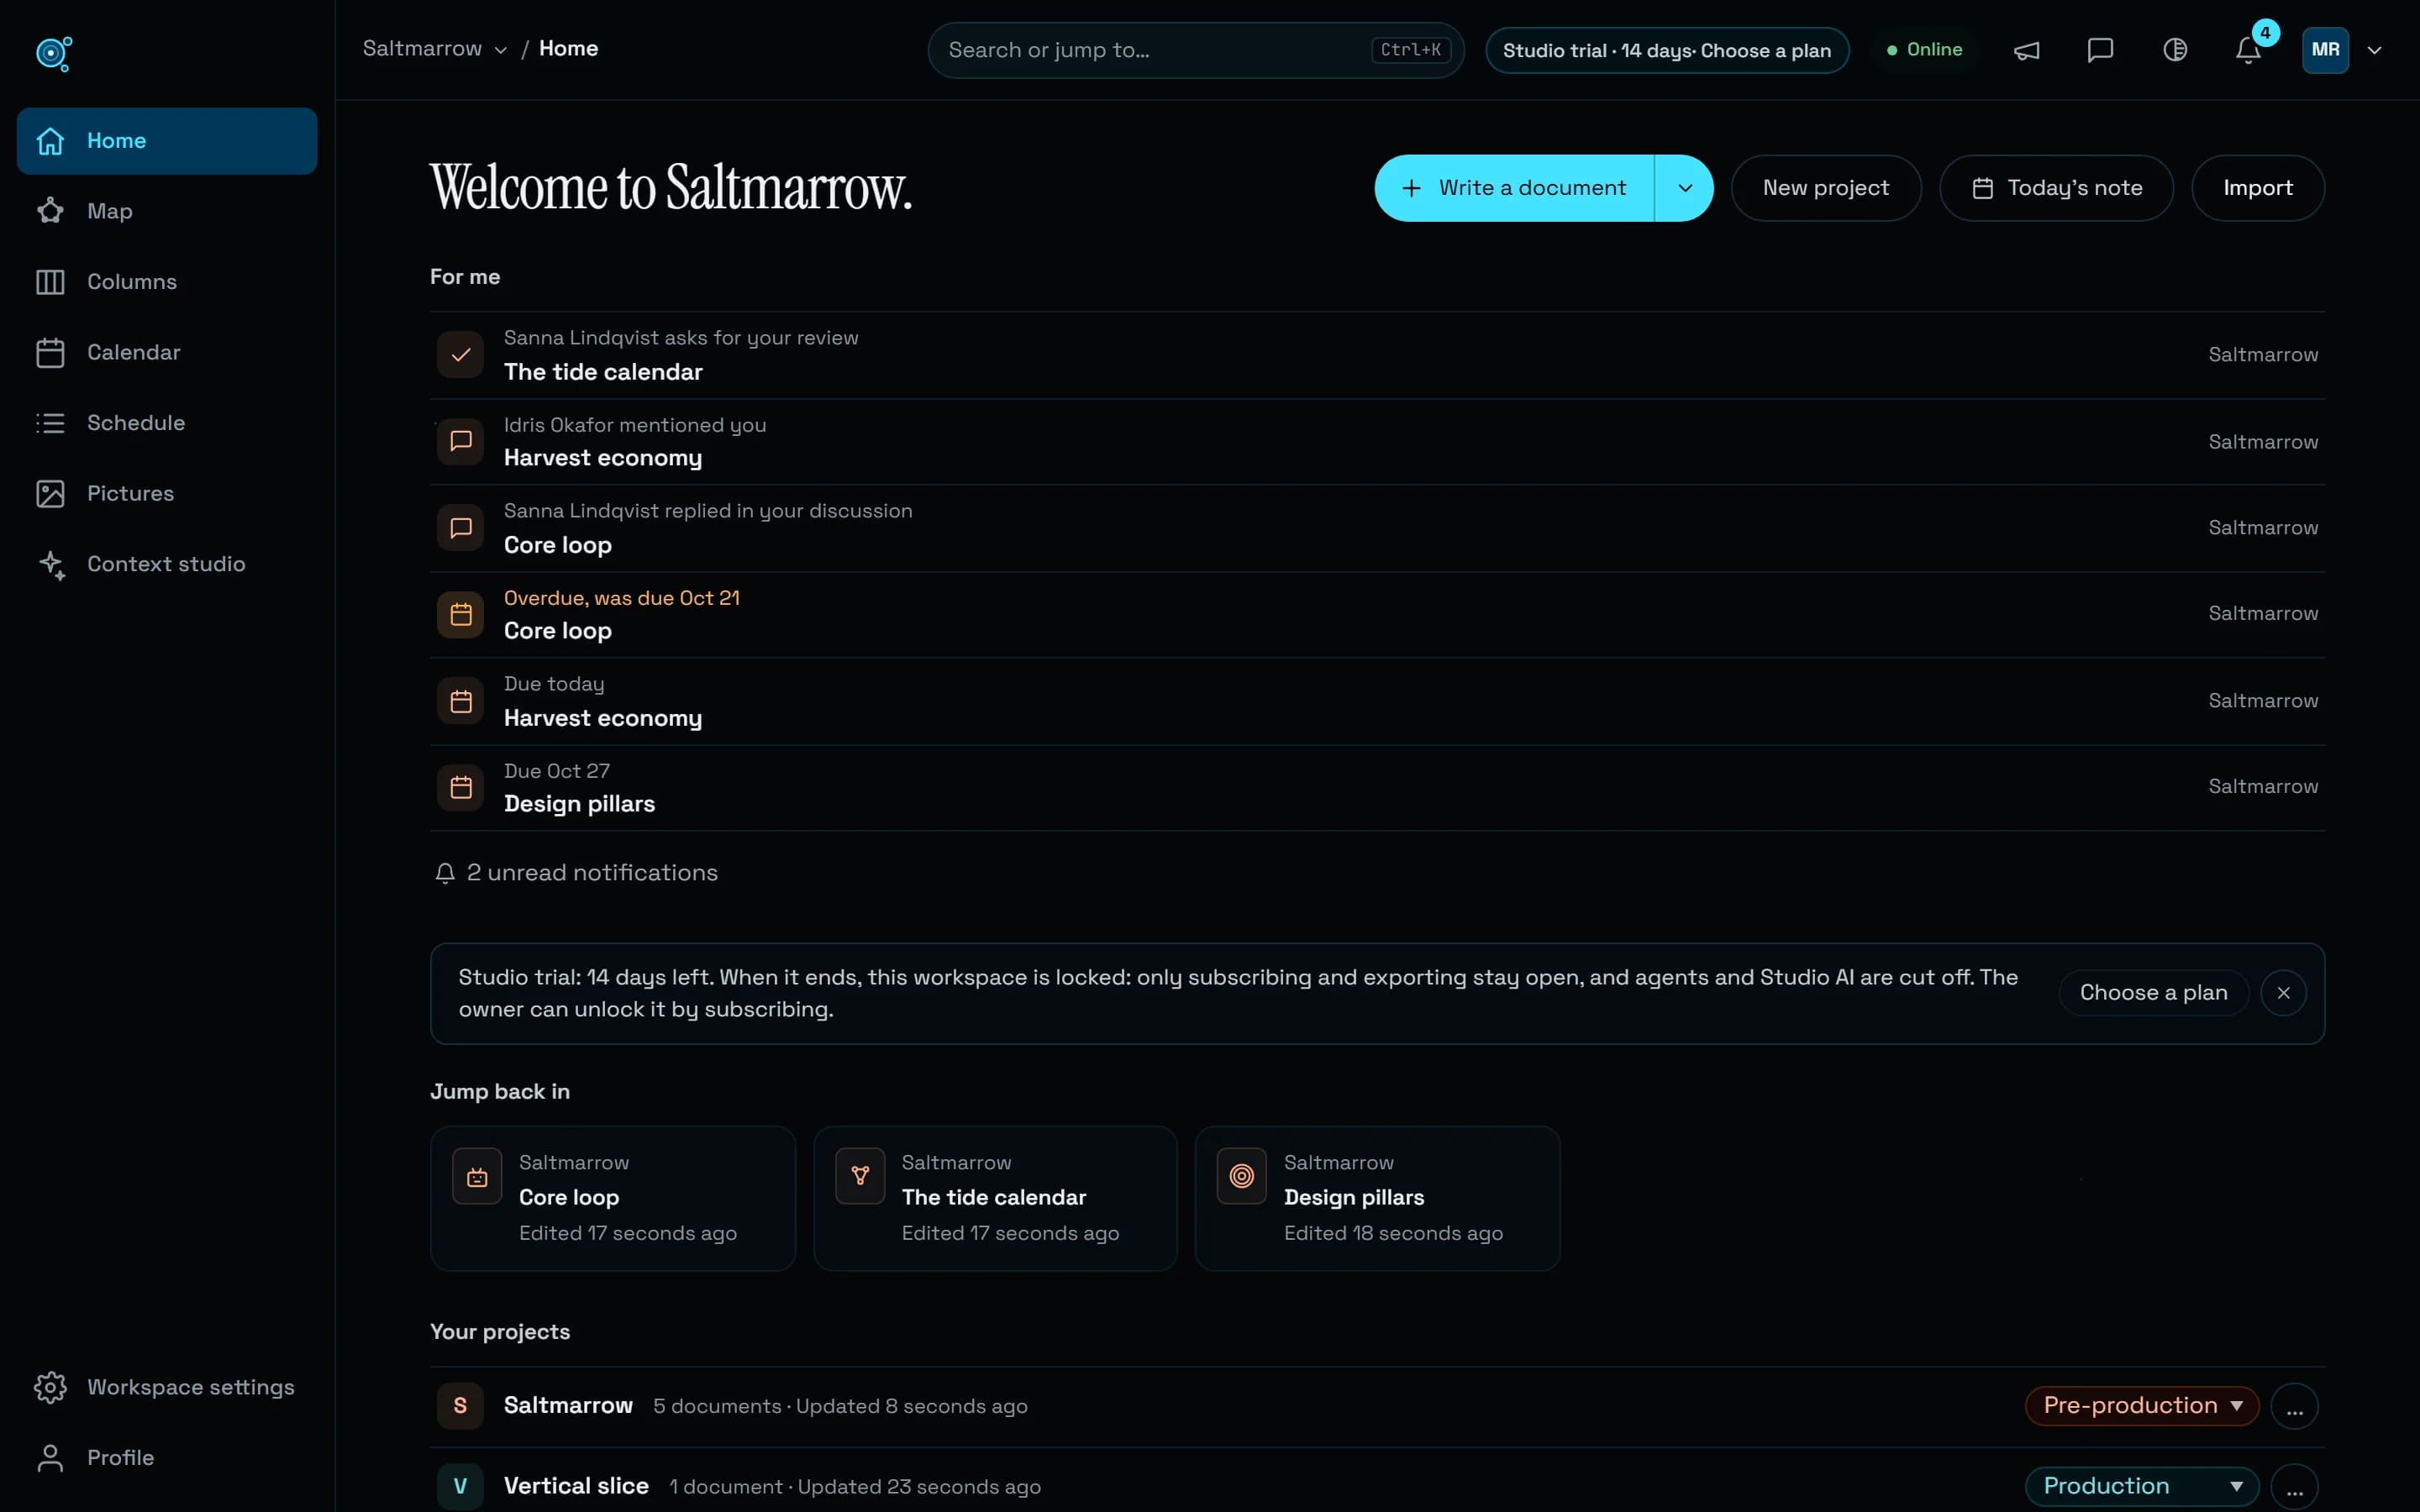Screen dimensions: 2420x1512
Task: Dismiss the Studio trial banner
Action: coord(2283,993)
